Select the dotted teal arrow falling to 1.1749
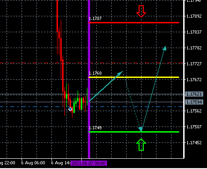This screenshot has height=169, width=207. tap(132, 101)
